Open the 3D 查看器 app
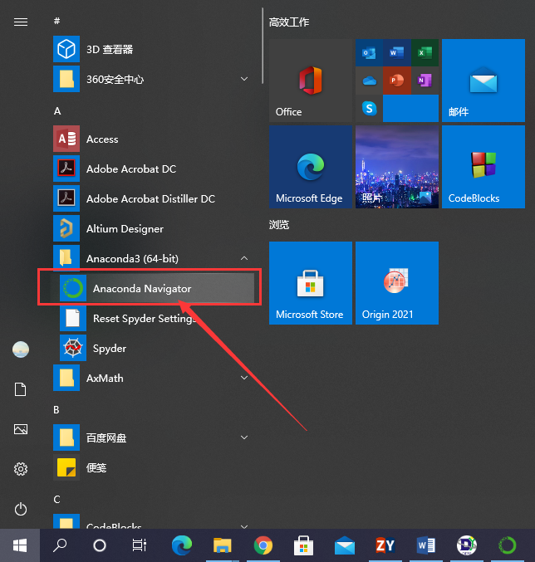535x562 pixels. (x=154, y=49)
